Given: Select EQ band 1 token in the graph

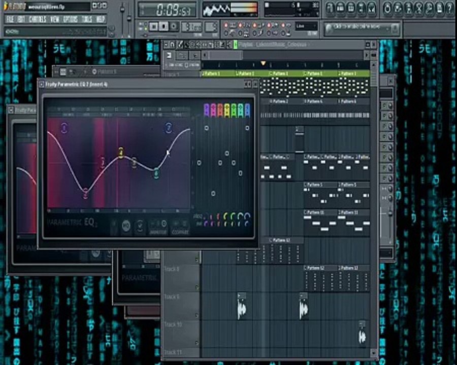Looking at the screenshot, I should coord(64,128).
